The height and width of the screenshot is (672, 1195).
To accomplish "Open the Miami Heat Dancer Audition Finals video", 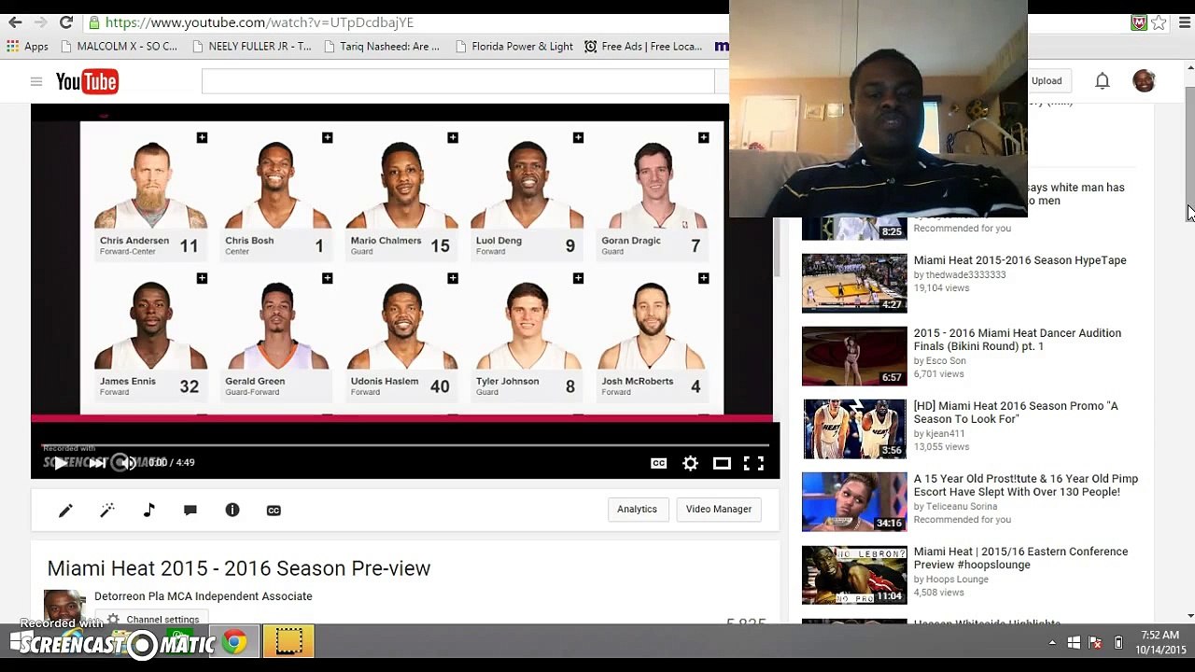I will click(1018, 340).
